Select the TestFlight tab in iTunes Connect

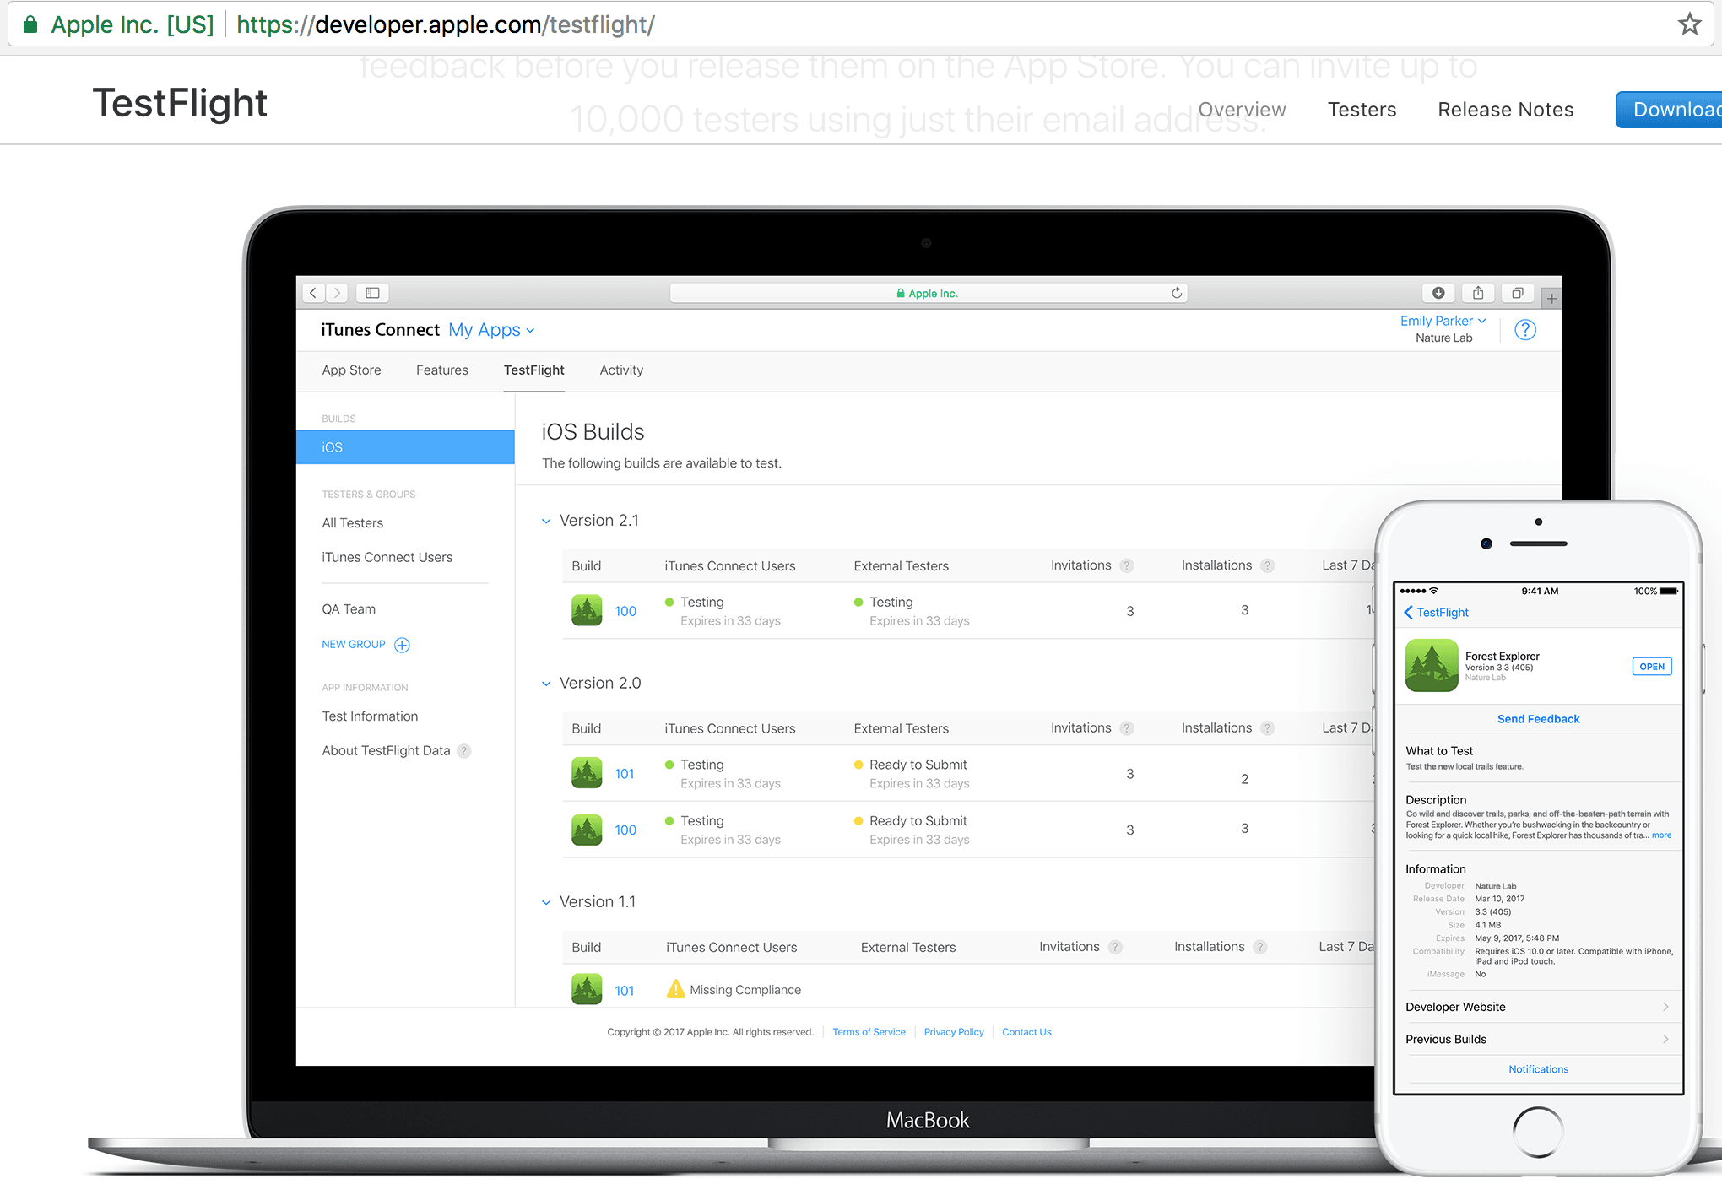534,370
